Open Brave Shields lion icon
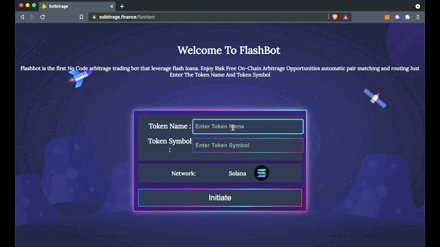Viewport: 440px width, 247px height. (335, 17)
